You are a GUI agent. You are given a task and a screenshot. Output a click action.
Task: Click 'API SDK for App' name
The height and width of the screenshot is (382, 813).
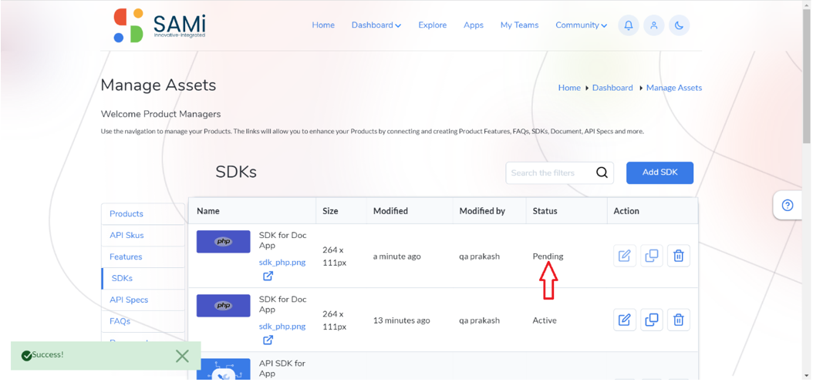pyautogui.click(x=282, y=368)
